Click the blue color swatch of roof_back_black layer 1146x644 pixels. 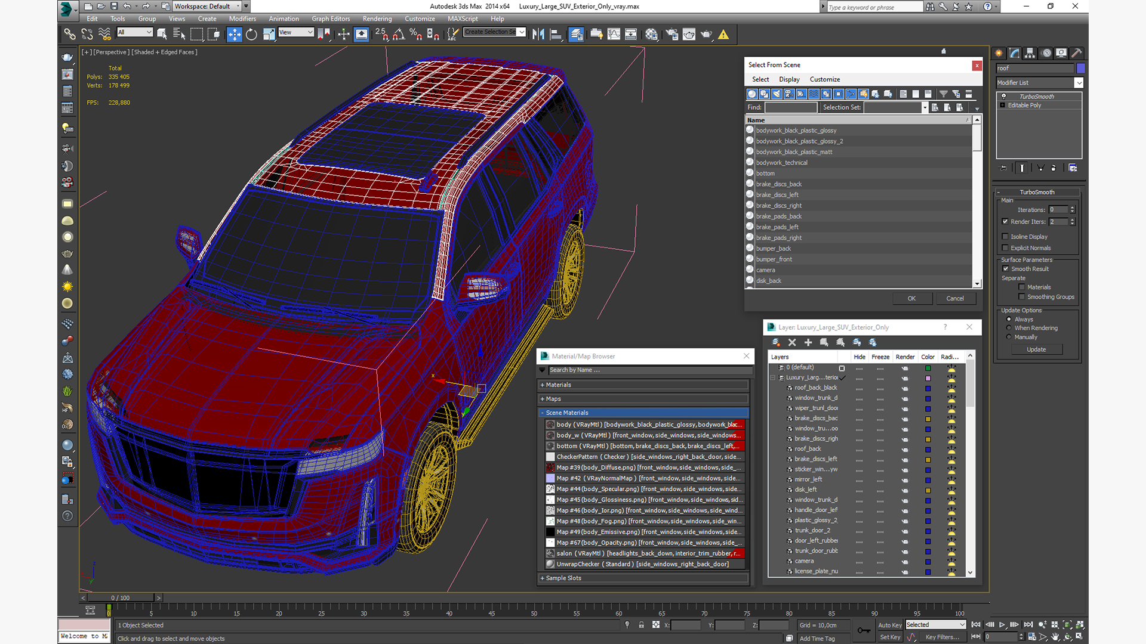pos(928,388)
